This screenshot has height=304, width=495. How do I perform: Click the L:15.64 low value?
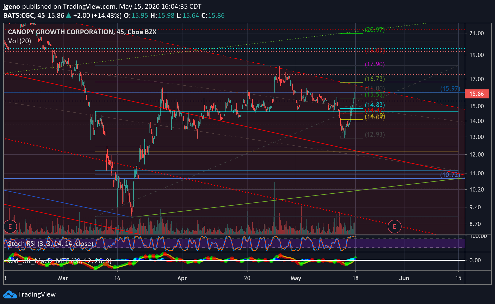[x=187, y=15]
